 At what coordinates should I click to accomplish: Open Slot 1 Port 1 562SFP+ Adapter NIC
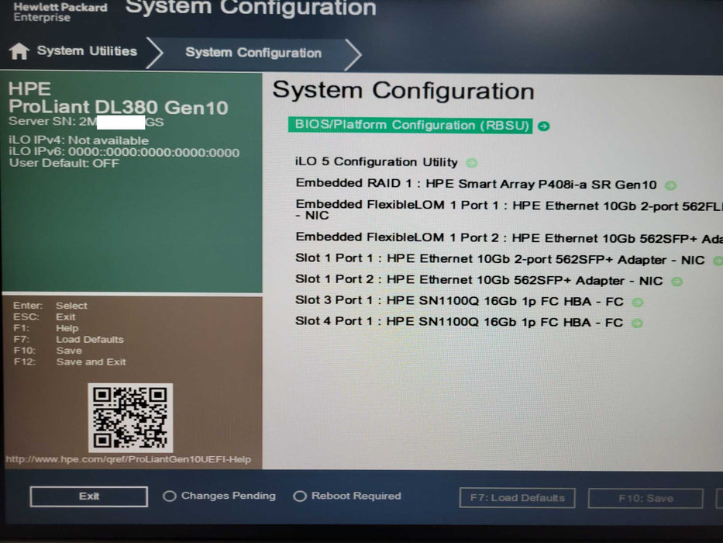[x=500, y=260]
